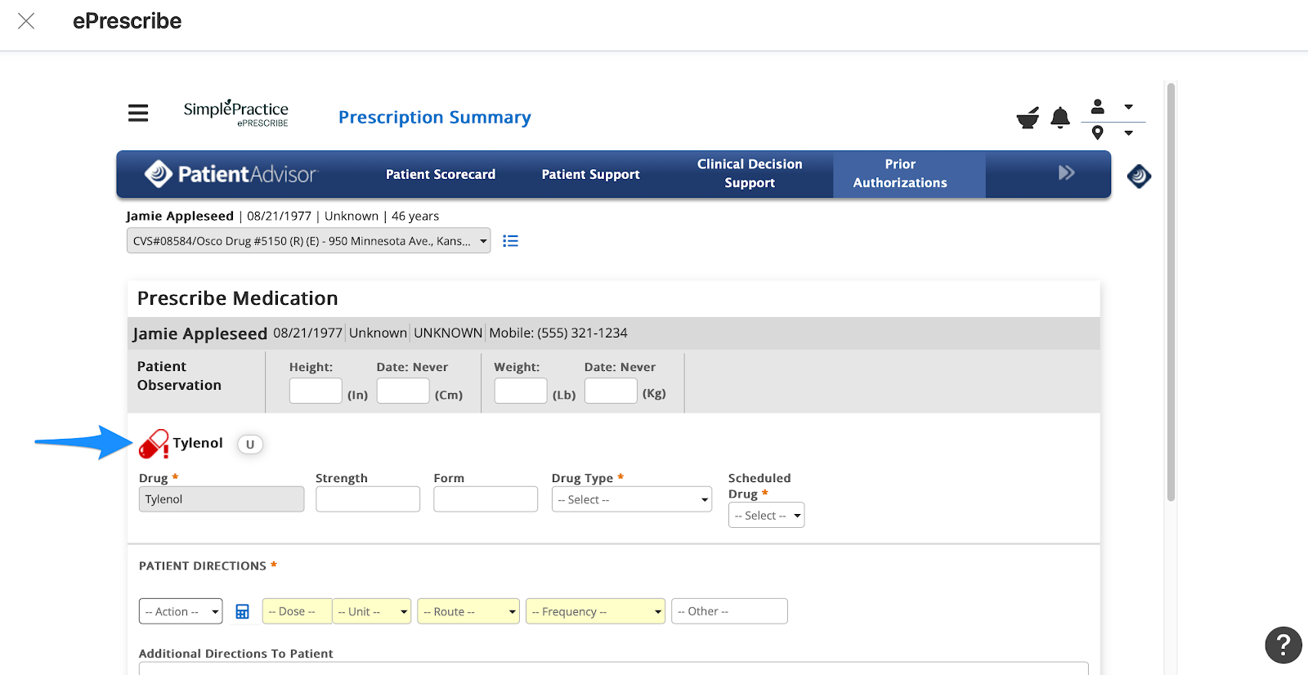Click the red pill Tylenol icon
This screenshot has width=1308, height=675.
tap(154, 444)
